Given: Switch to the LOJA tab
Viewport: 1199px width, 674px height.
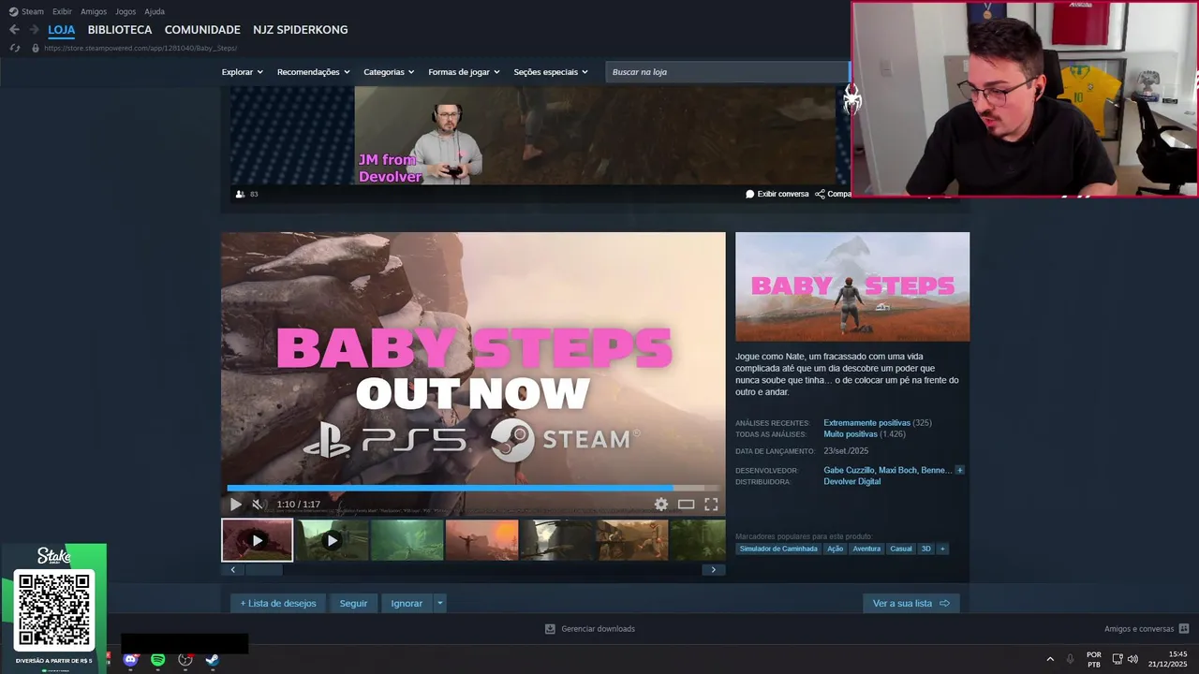Looking at the screenshot, I should 61,30.
